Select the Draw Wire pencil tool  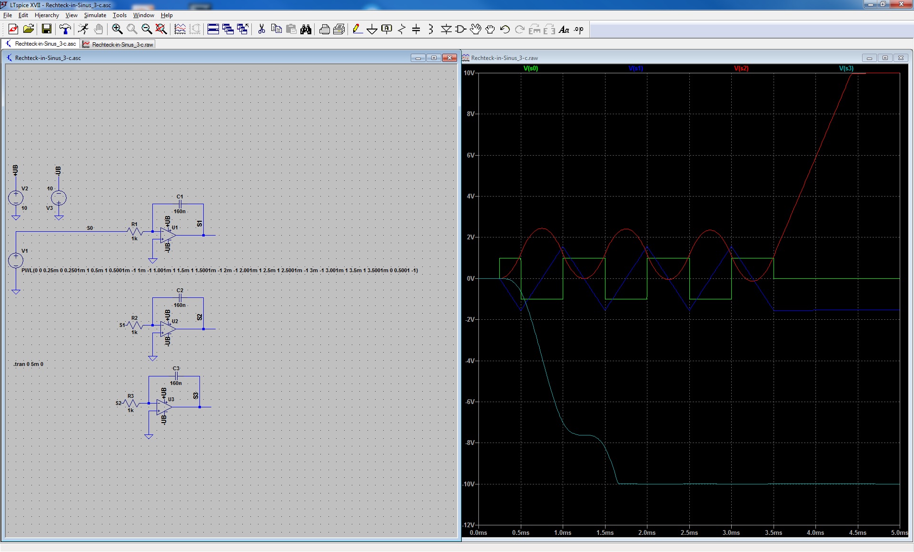tap(358, 30)
